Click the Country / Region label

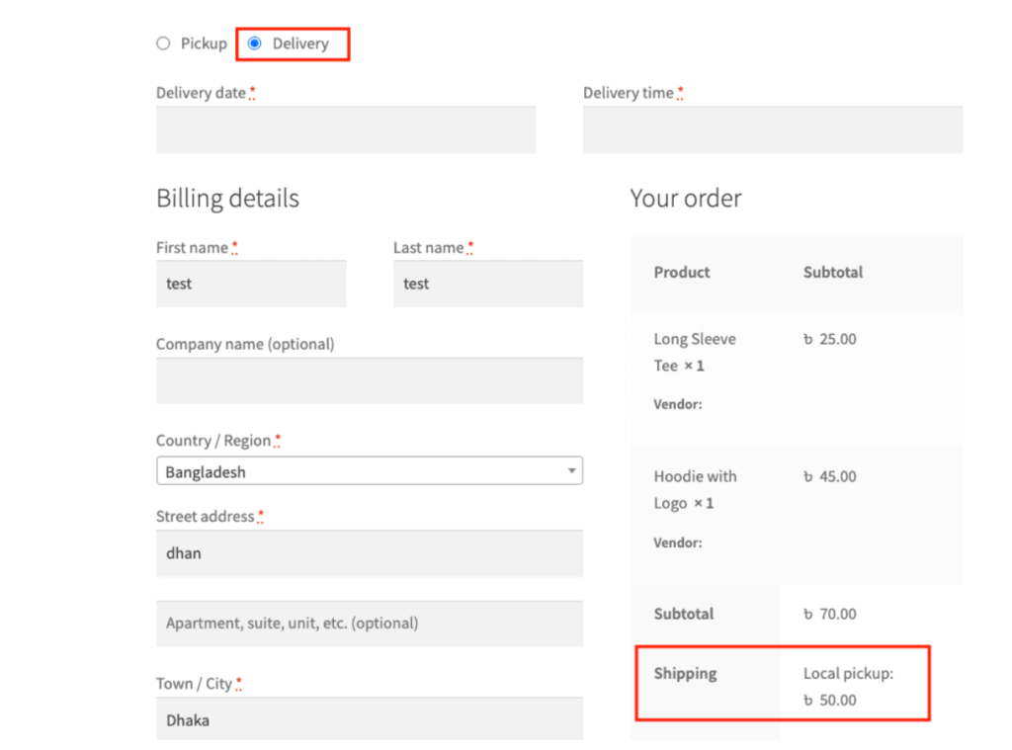tap(213, 441)
